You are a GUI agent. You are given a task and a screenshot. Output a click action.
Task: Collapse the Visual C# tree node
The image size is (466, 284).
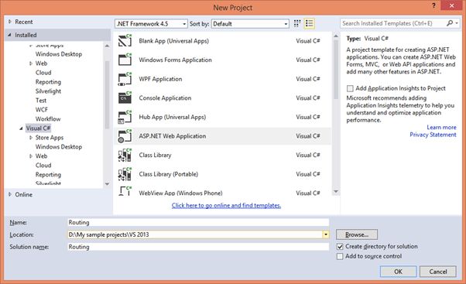tap(21, 128)
